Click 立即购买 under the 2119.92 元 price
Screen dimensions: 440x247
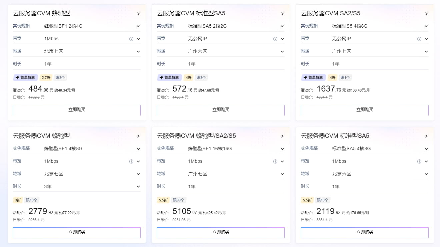pos(365,233)
